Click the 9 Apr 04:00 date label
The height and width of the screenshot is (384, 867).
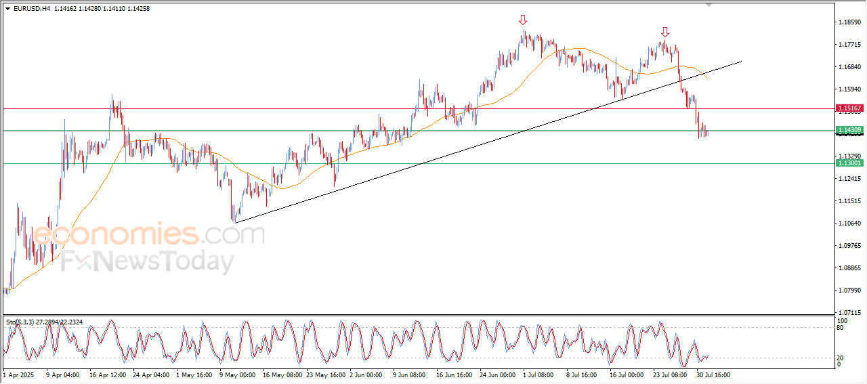[x=62, y=374]
